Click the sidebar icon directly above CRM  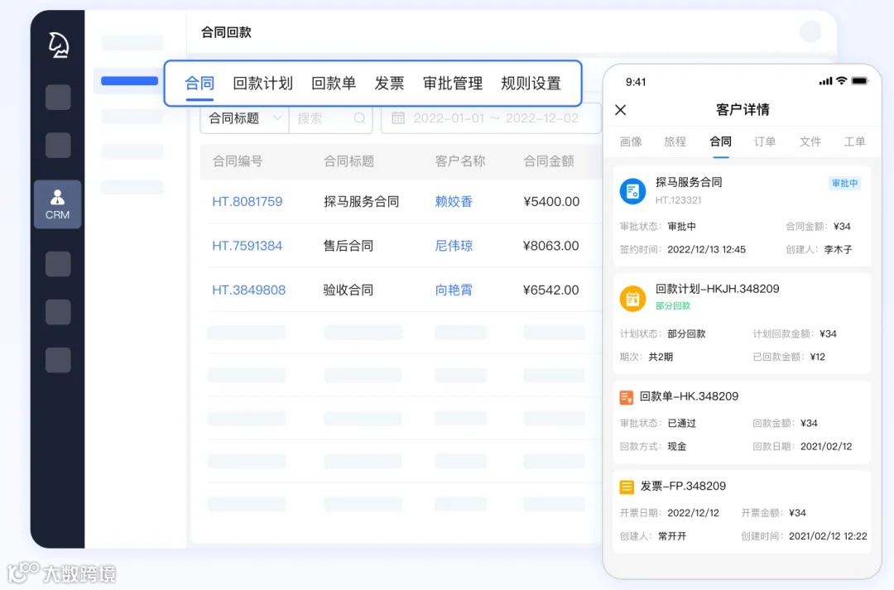tap(57, 146)
